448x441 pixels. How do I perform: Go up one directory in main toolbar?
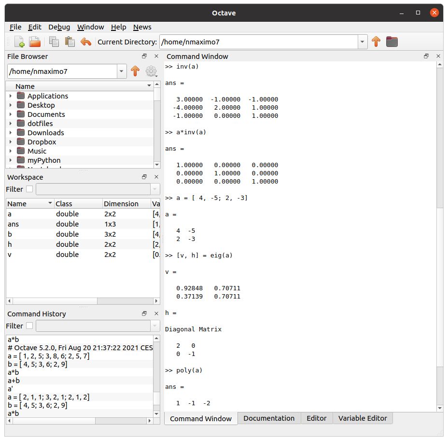pyautogui.click(x=376, y=42)
